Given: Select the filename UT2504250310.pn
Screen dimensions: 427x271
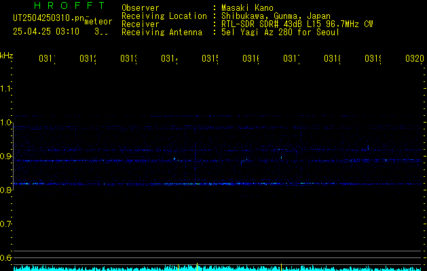Looking at the screenshot, I should pyautogui.click(x=48, y=18).
